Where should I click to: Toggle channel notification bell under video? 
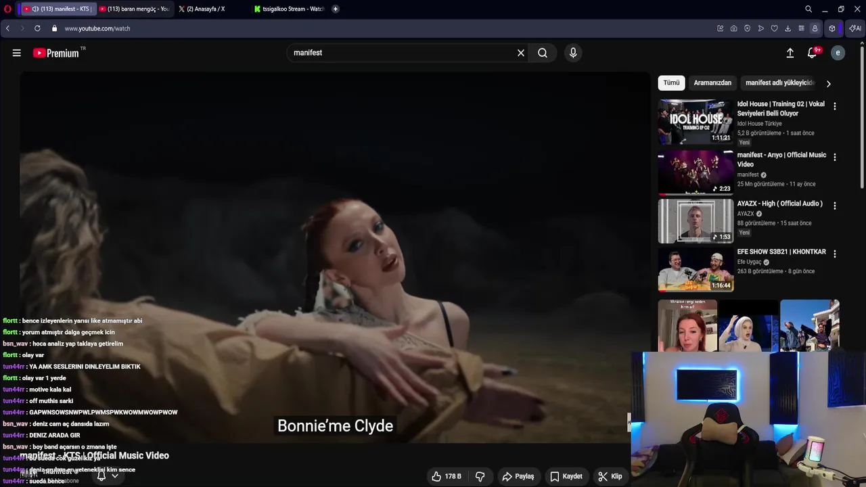[x=101, y=476]
